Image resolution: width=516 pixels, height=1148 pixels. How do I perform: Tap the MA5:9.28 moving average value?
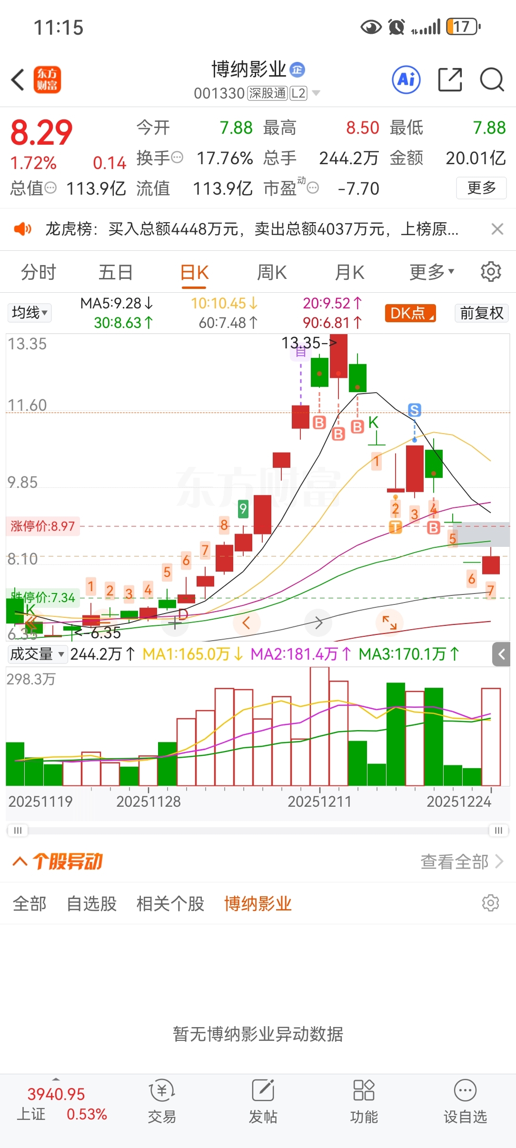pos(116,303)
